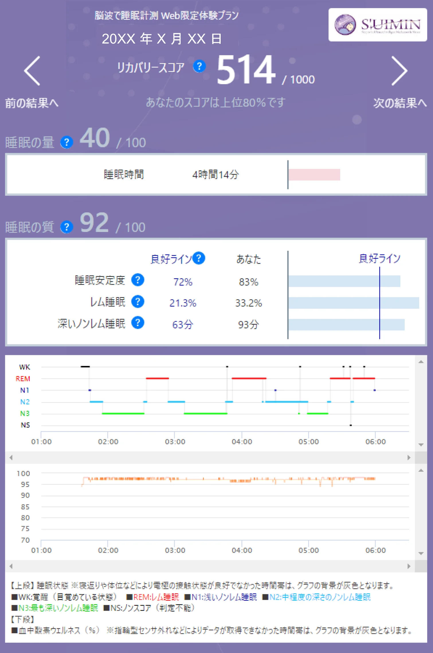Click the N3 axis label

(x=25, y=413)
